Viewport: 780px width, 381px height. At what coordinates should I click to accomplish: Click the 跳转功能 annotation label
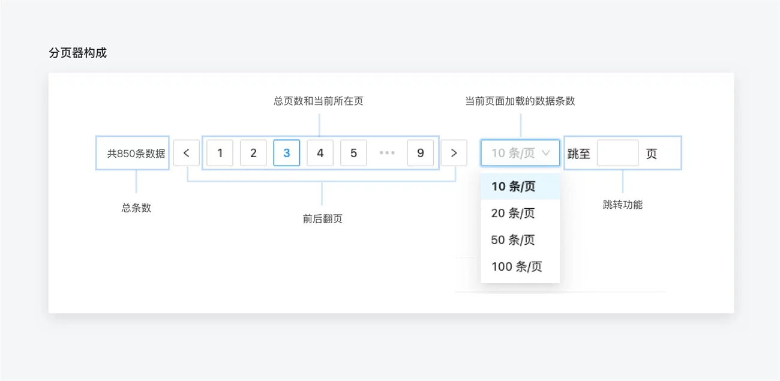(x=622, y=205)
